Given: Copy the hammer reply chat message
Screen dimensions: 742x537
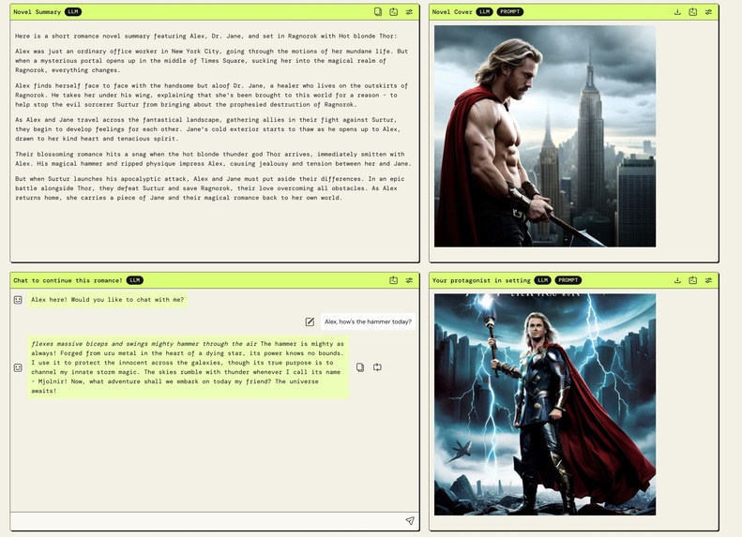Looking at the screenshot, I should click(x=360, y=367).
